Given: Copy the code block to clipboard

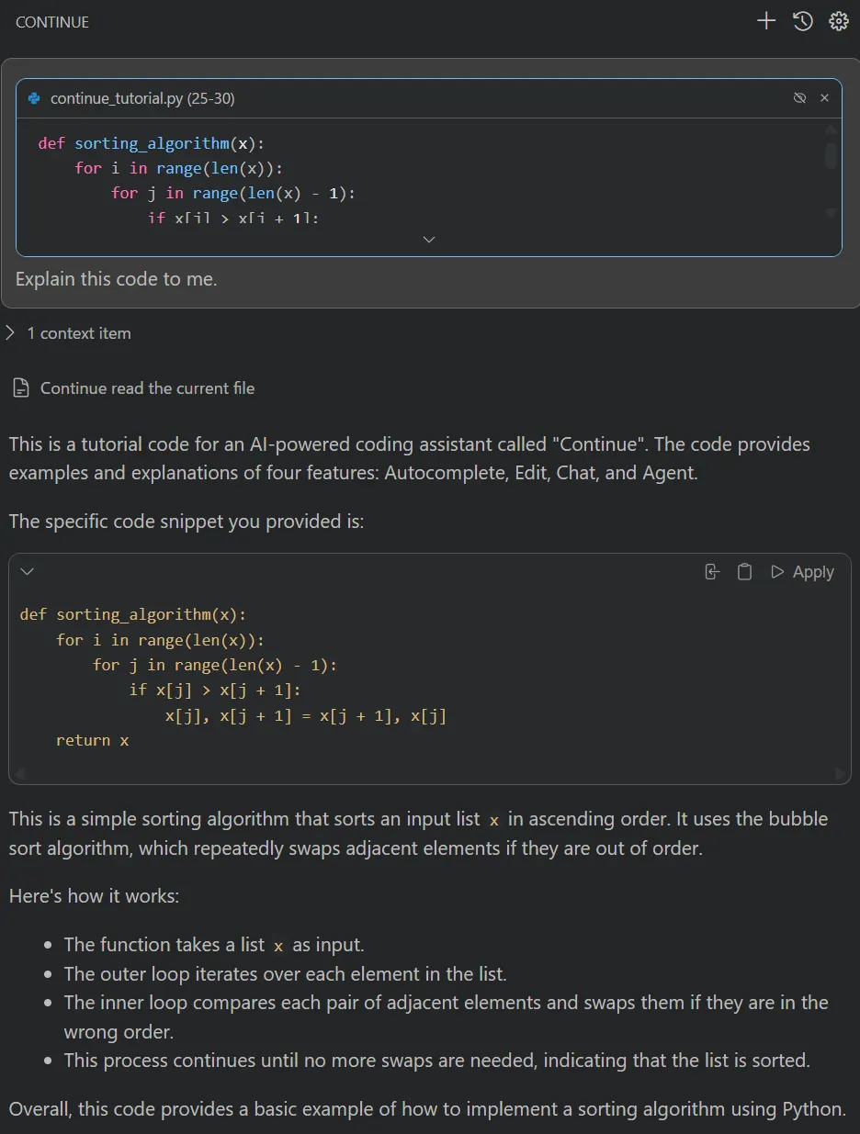Looking at the screenshot, I should click(x=744, y=572).
